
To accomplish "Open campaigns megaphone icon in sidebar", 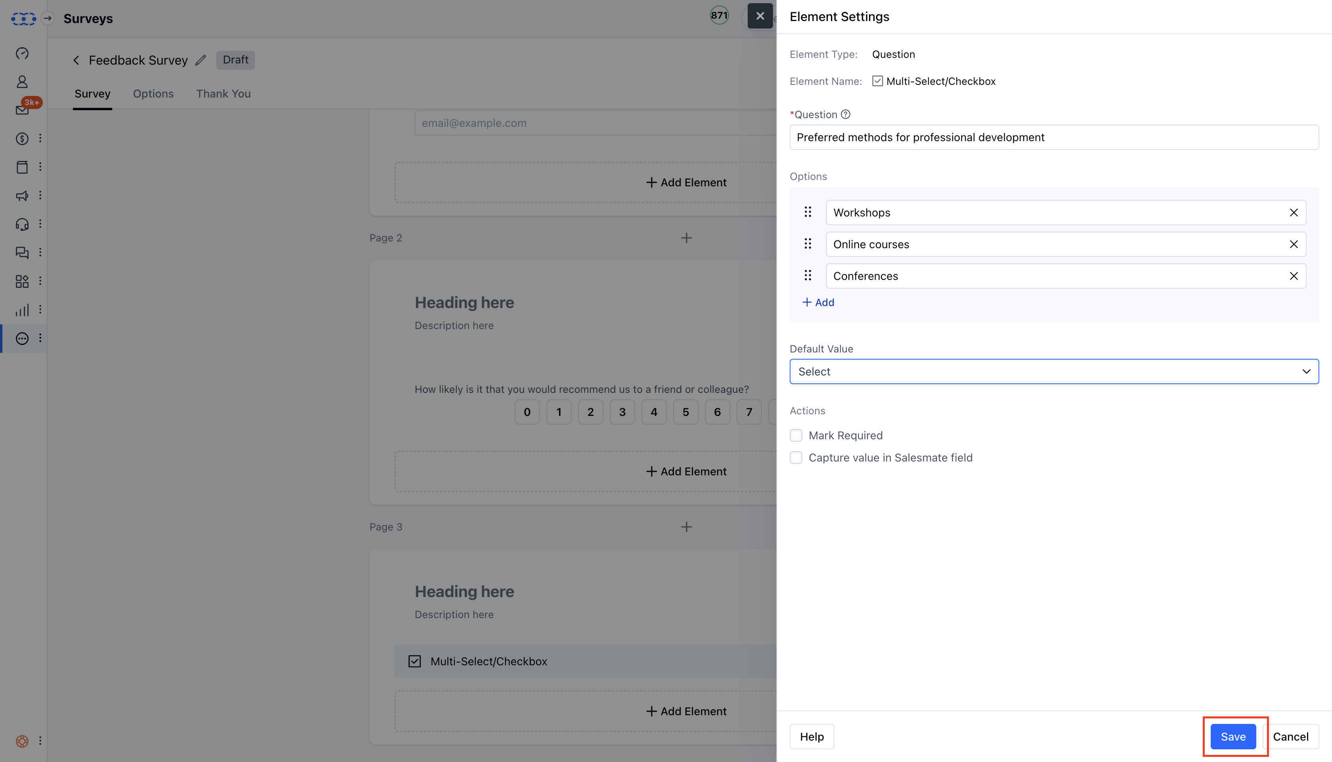I will point(22,196).
